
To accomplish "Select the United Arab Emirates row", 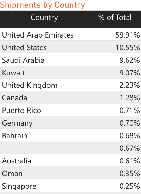I will tap(70, 35).
